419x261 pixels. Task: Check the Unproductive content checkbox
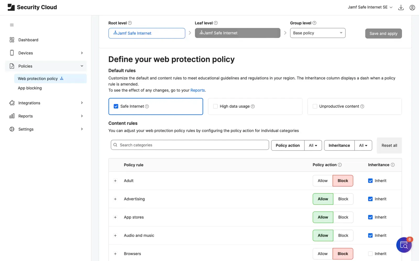(x=315, y=106)
